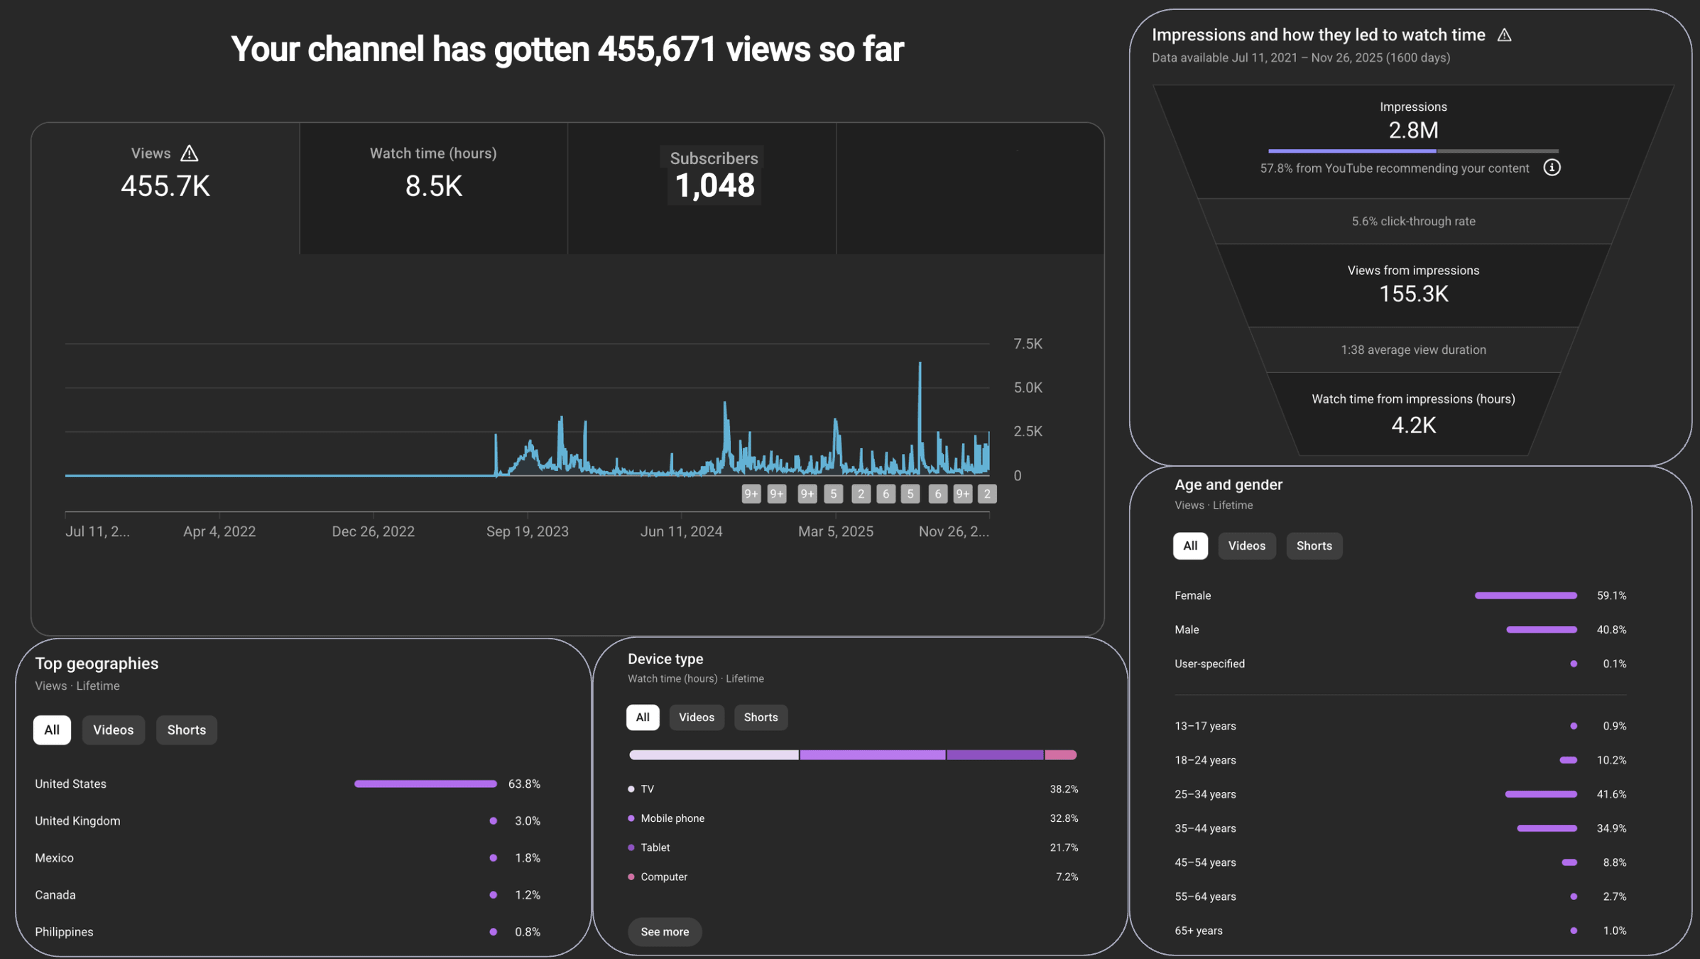This screenshot has width=1700, height=959.
Task: Click the Data available date range text
Action: (1301, 58)
